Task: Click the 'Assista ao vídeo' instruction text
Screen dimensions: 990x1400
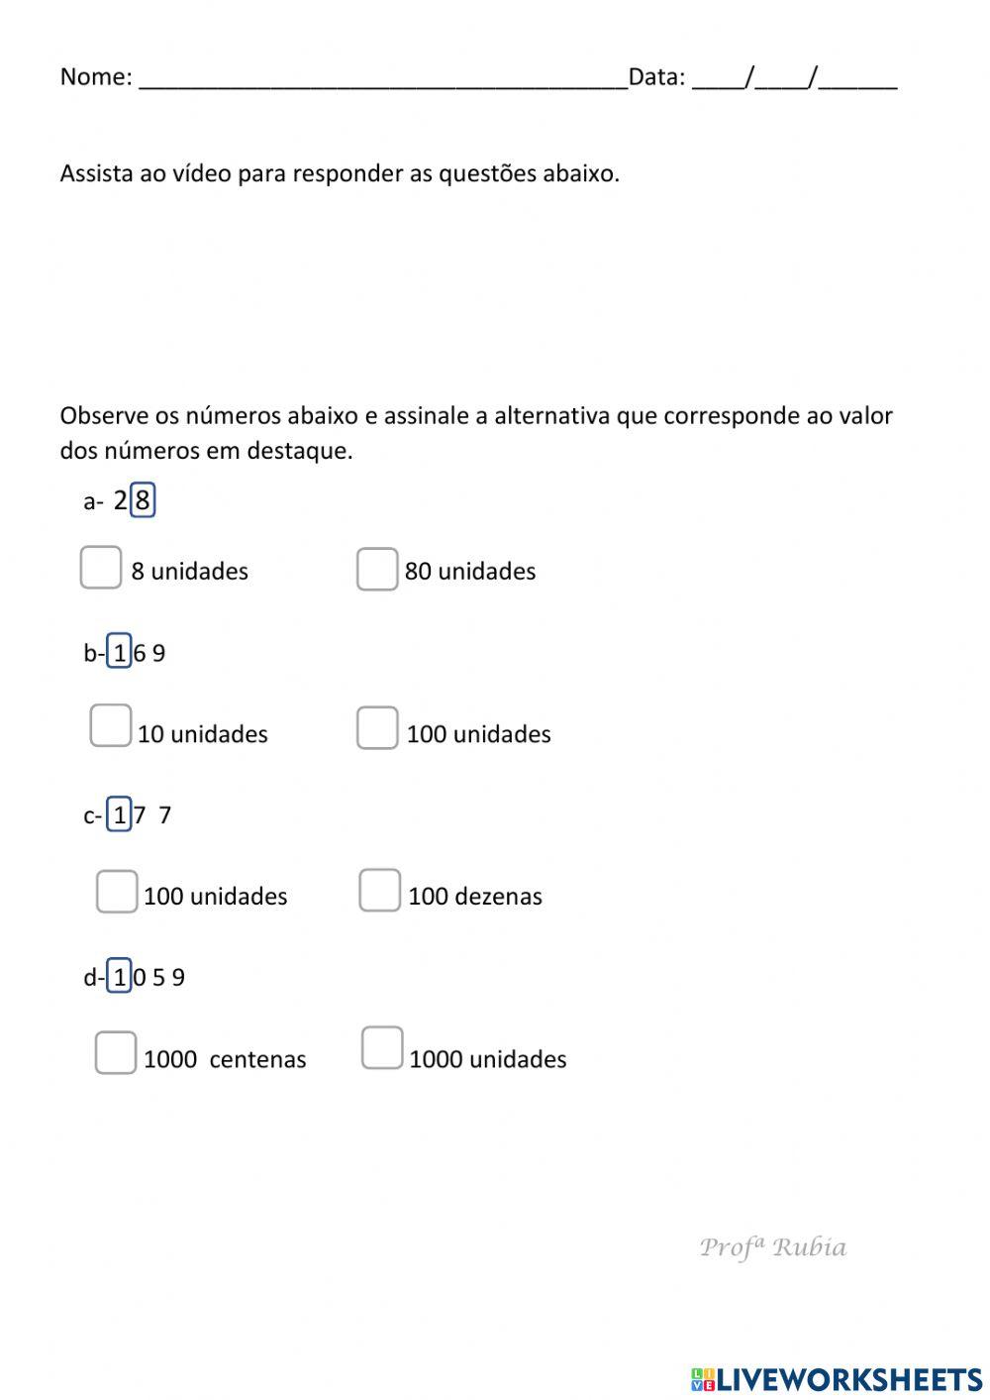Action: (340, 173)
